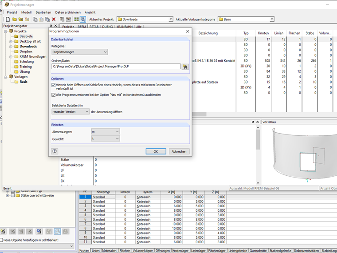
Task: Open the Abmessungen unit dropdown
Action: coord(106,131)
